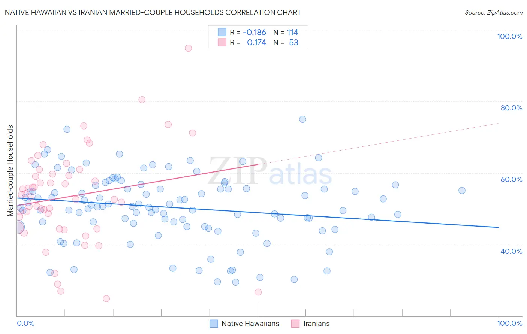Click the 80.0% y-axis label
Image resolution: width=527 pixels, height=334 pixels.
[511, 108]
